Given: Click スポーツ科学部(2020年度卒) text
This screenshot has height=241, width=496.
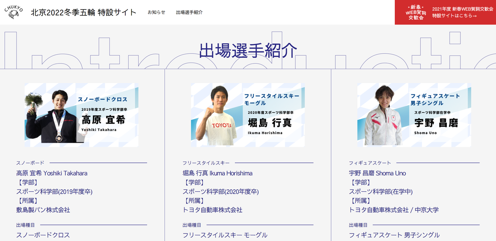Looking at the screenshot, I should click(221, 191).
